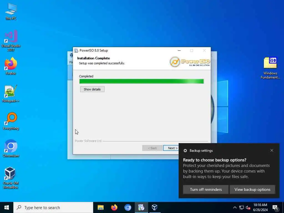Click the 'Setup was completed successfully.' text
The width and height of the screenshot is (284, 213).
(102, 63)
